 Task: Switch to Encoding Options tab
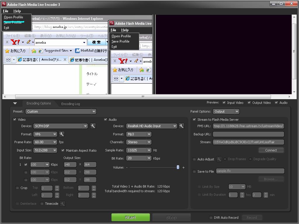[39, 103]
